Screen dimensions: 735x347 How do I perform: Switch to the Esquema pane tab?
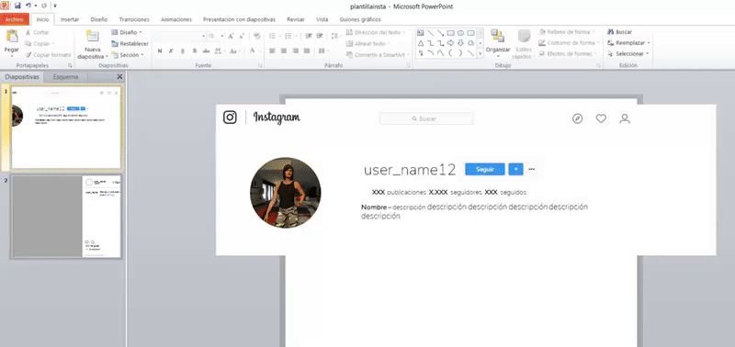pyautogui.click(x=65, y=77)
